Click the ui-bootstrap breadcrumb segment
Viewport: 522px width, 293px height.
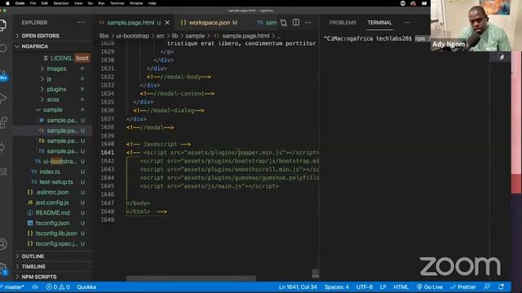[x=132, y=36]
